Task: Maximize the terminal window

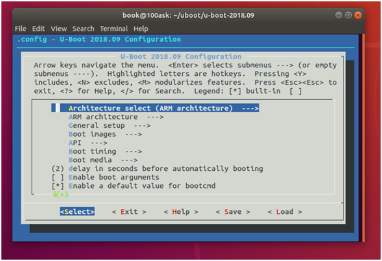Action: pos(348,15)
